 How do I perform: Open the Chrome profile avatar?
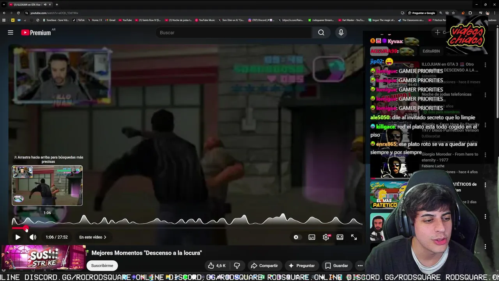pyautogui.click(x=488, y=13)
